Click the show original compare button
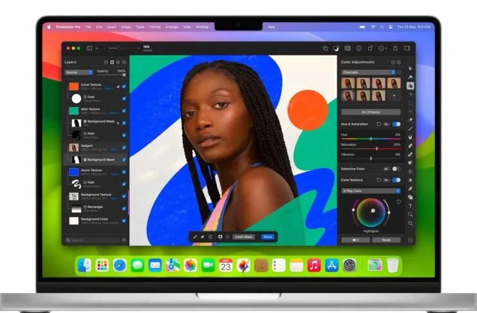This screenshot has height=313, width=477. click(355, 240)
